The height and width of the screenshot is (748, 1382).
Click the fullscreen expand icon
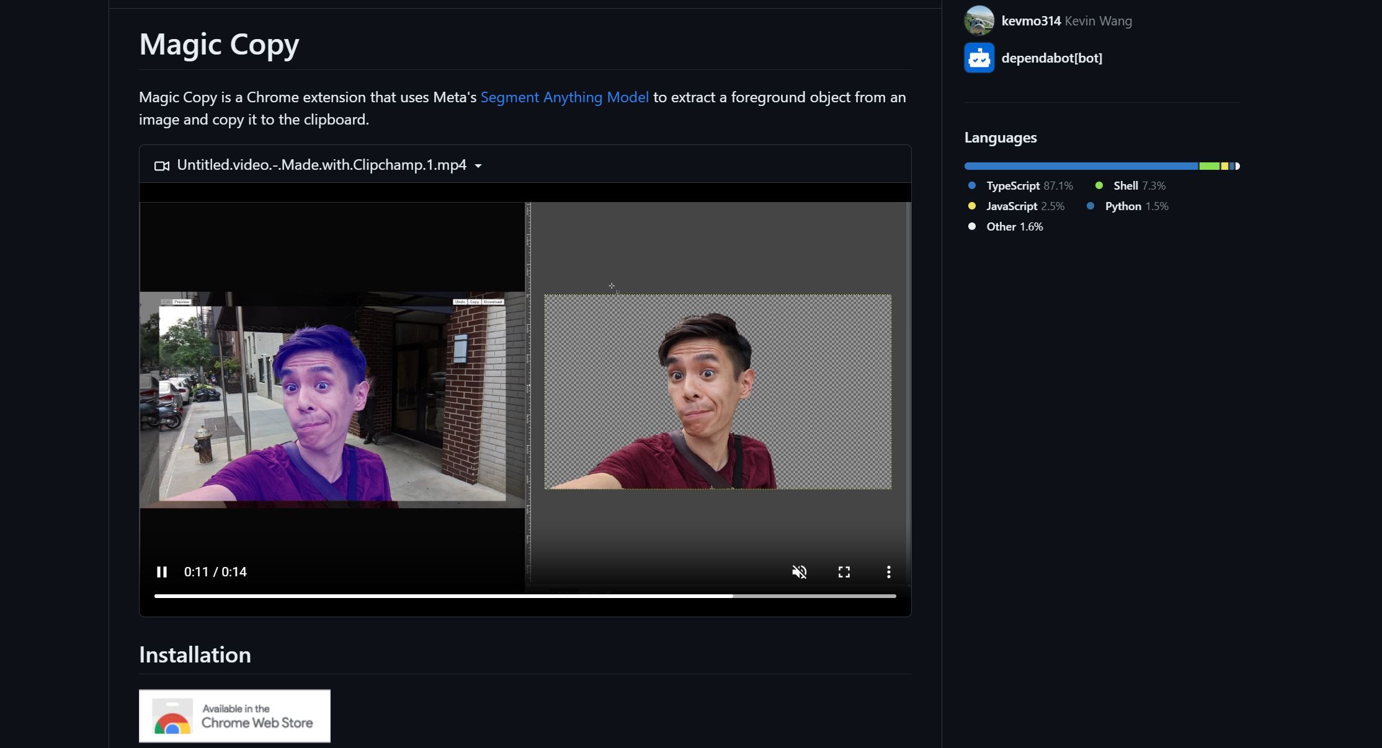[844, 571]
